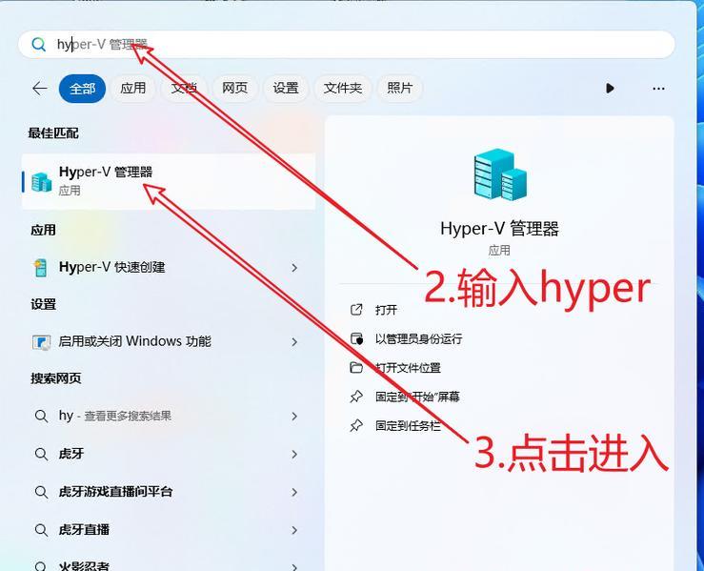
Task: Choose 固定到任务栏 action
Action: coord(408,425)
